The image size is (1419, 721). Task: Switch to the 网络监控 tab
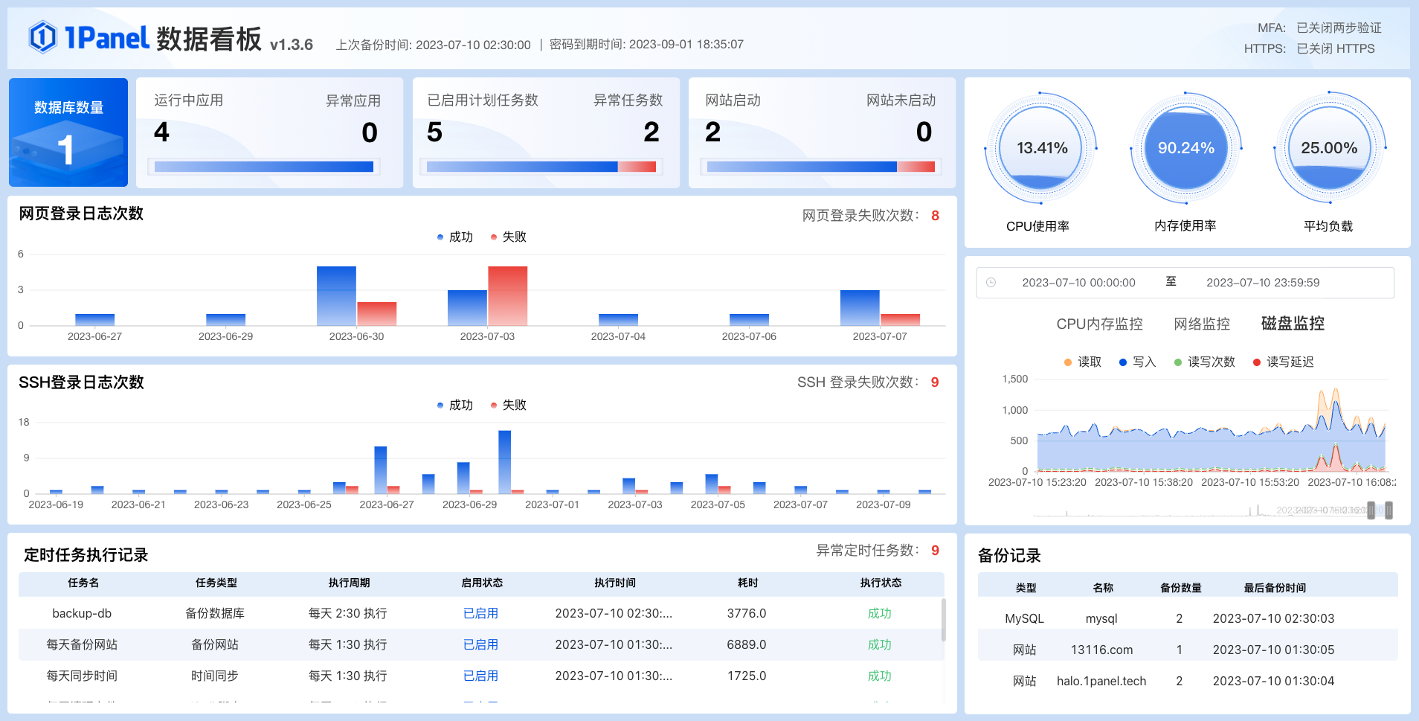1202,324
